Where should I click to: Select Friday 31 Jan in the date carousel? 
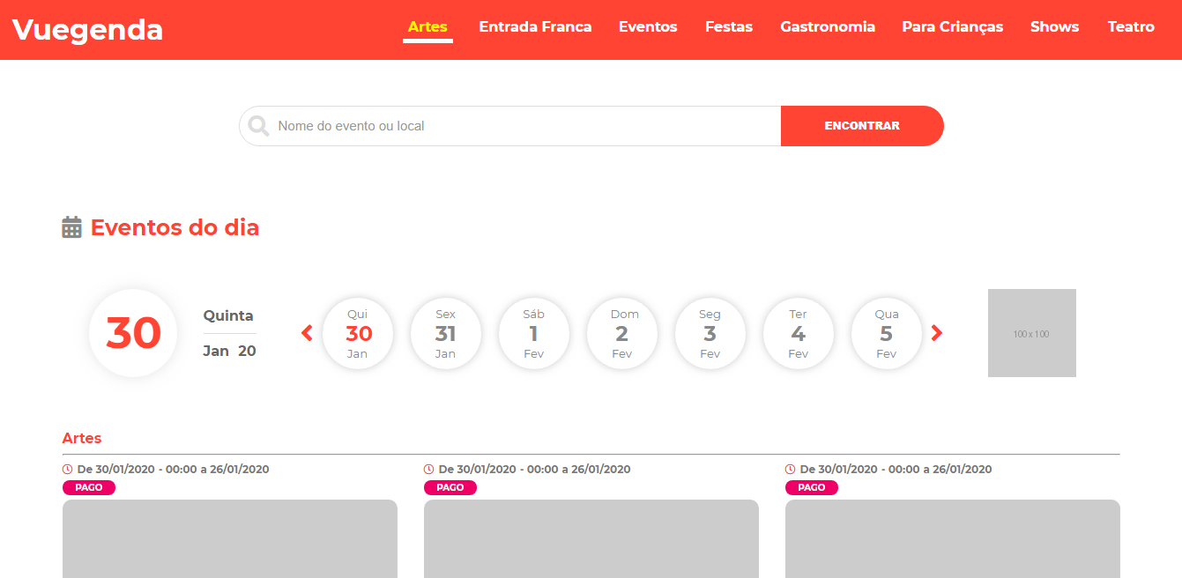(x=446, y=333)
